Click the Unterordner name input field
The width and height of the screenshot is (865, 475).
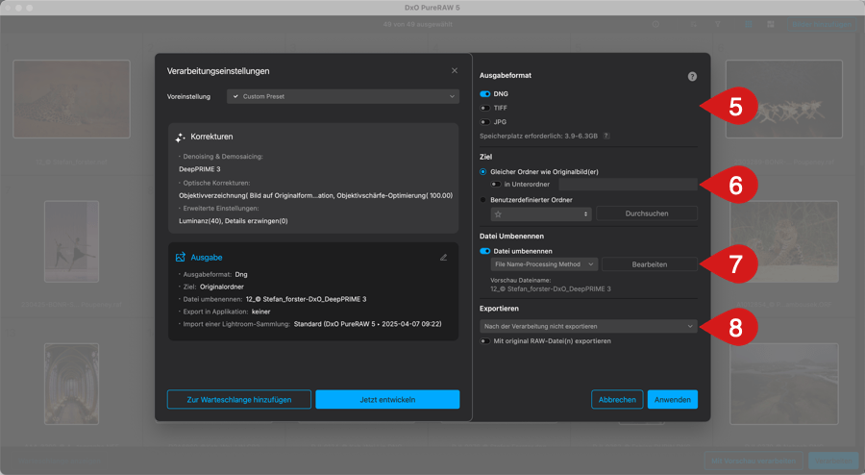(x=628, y=185)
